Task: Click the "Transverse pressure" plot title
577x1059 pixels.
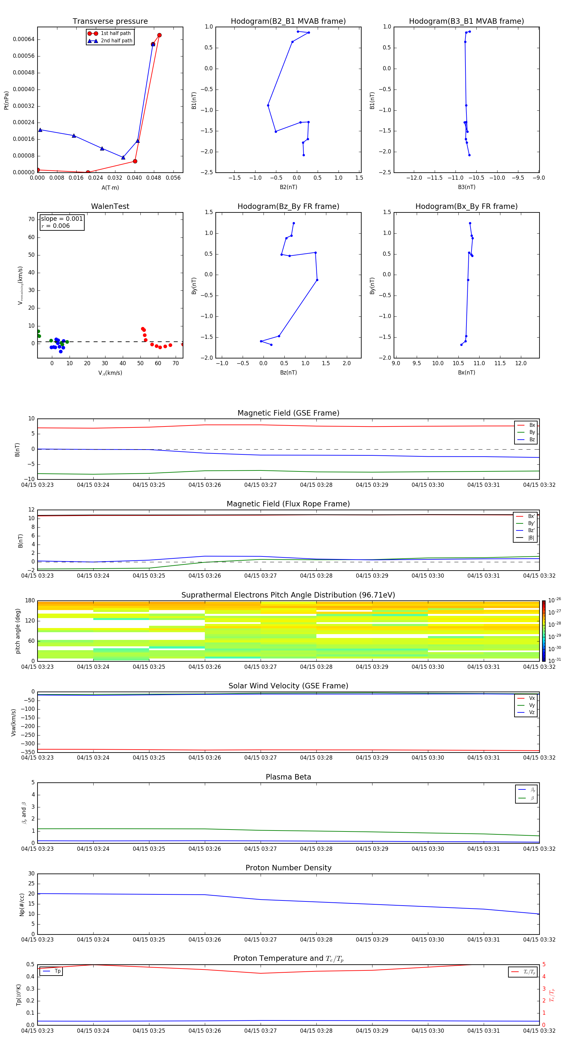Action: coord(110,22)
